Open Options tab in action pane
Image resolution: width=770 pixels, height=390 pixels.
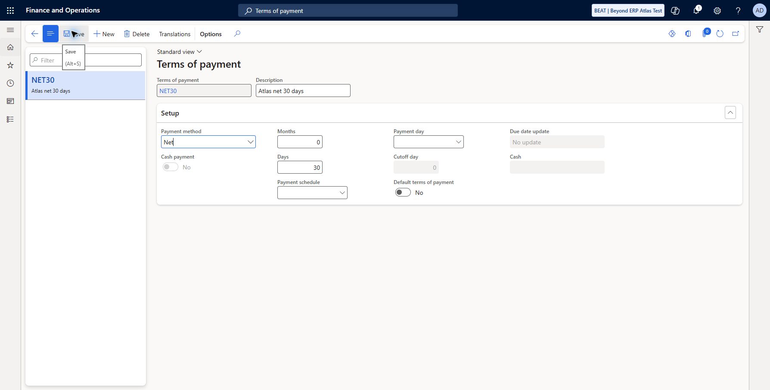coord(211,34)
